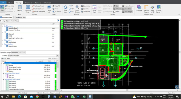
Task: Open the Zoom Extents tool
Action: (x=77, y=7)
